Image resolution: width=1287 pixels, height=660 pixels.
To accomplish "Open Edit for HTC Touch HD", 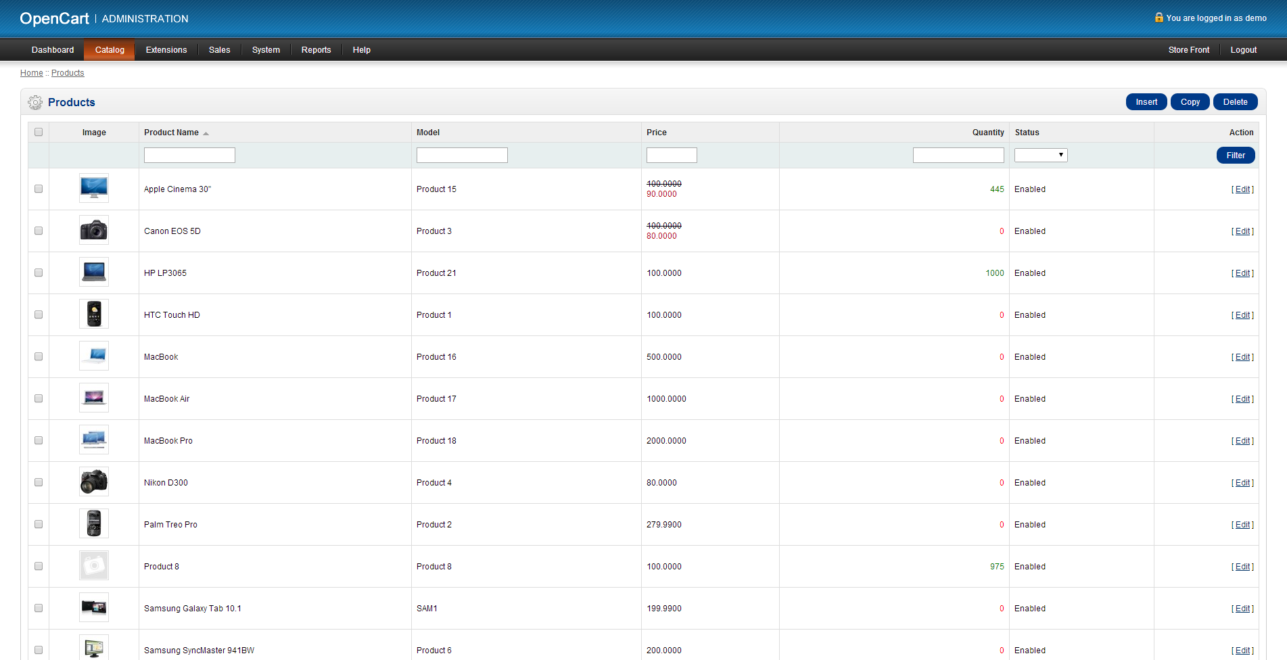I will click(x=1242, y=315).
